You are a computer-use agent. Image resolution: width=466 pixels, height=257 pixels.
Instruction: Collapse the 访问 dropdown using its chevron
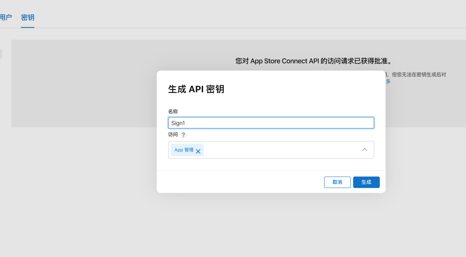[365, 150]
